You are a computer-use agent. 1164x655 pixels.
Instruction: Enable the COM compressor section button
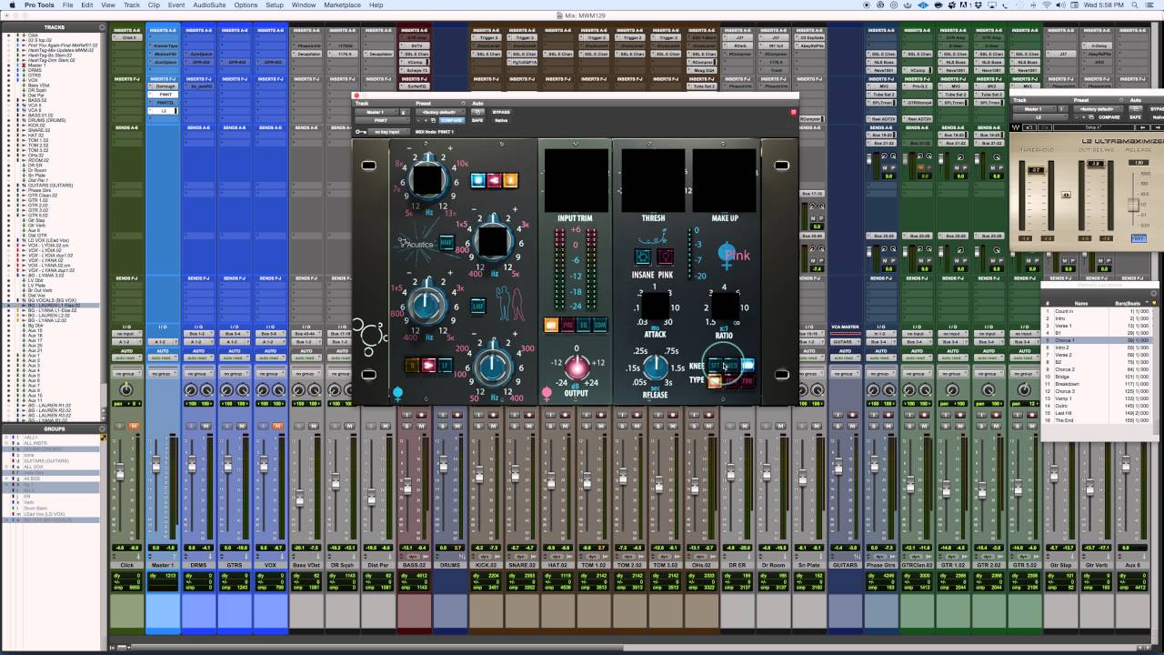click(x=600, y=325)
